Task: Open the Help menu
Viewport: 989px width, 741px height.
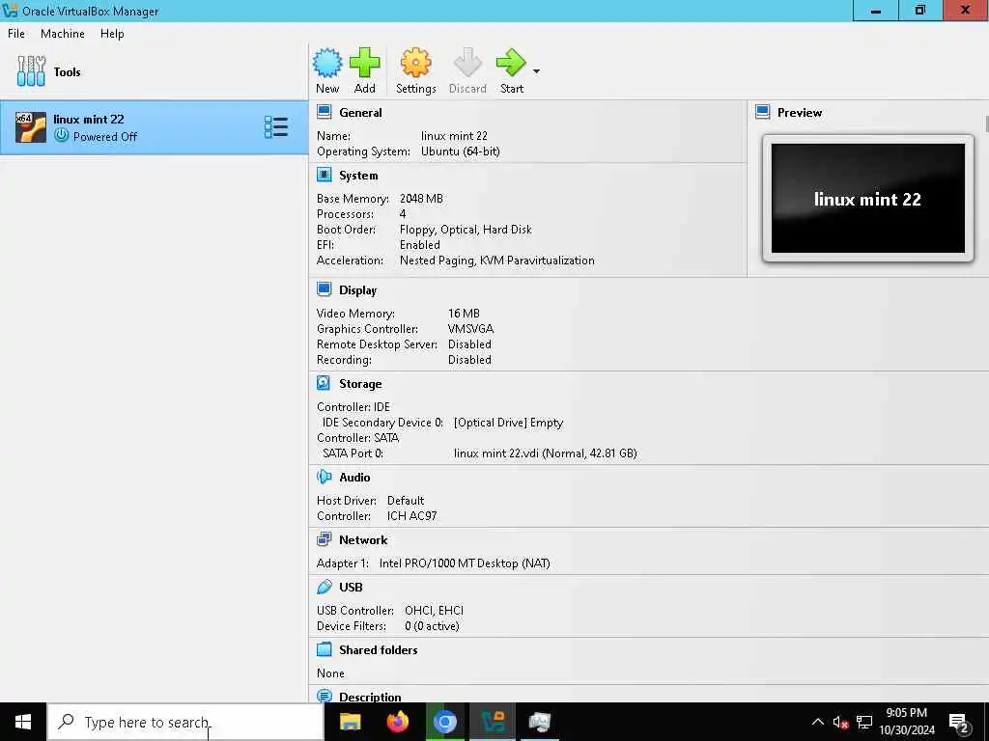Action: tap(112, 34)
